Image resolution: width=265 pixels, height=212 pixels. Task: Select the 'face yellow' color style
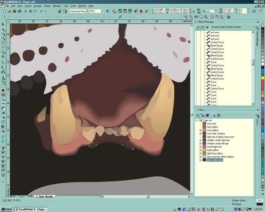coord(212,127)
